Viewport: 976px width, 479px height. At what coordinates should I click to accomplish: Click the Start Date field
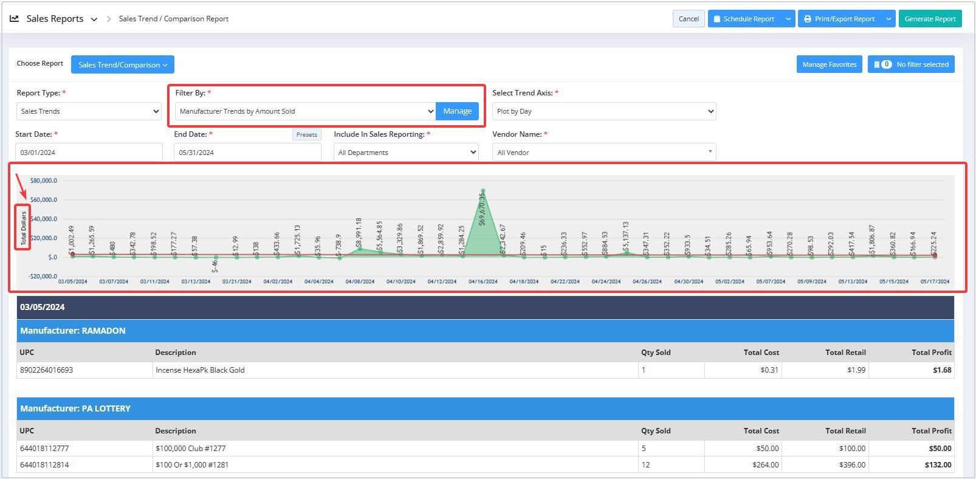[x=89, y=153]
